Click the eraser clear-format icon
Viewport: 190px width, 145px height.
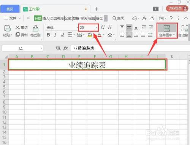110,35
